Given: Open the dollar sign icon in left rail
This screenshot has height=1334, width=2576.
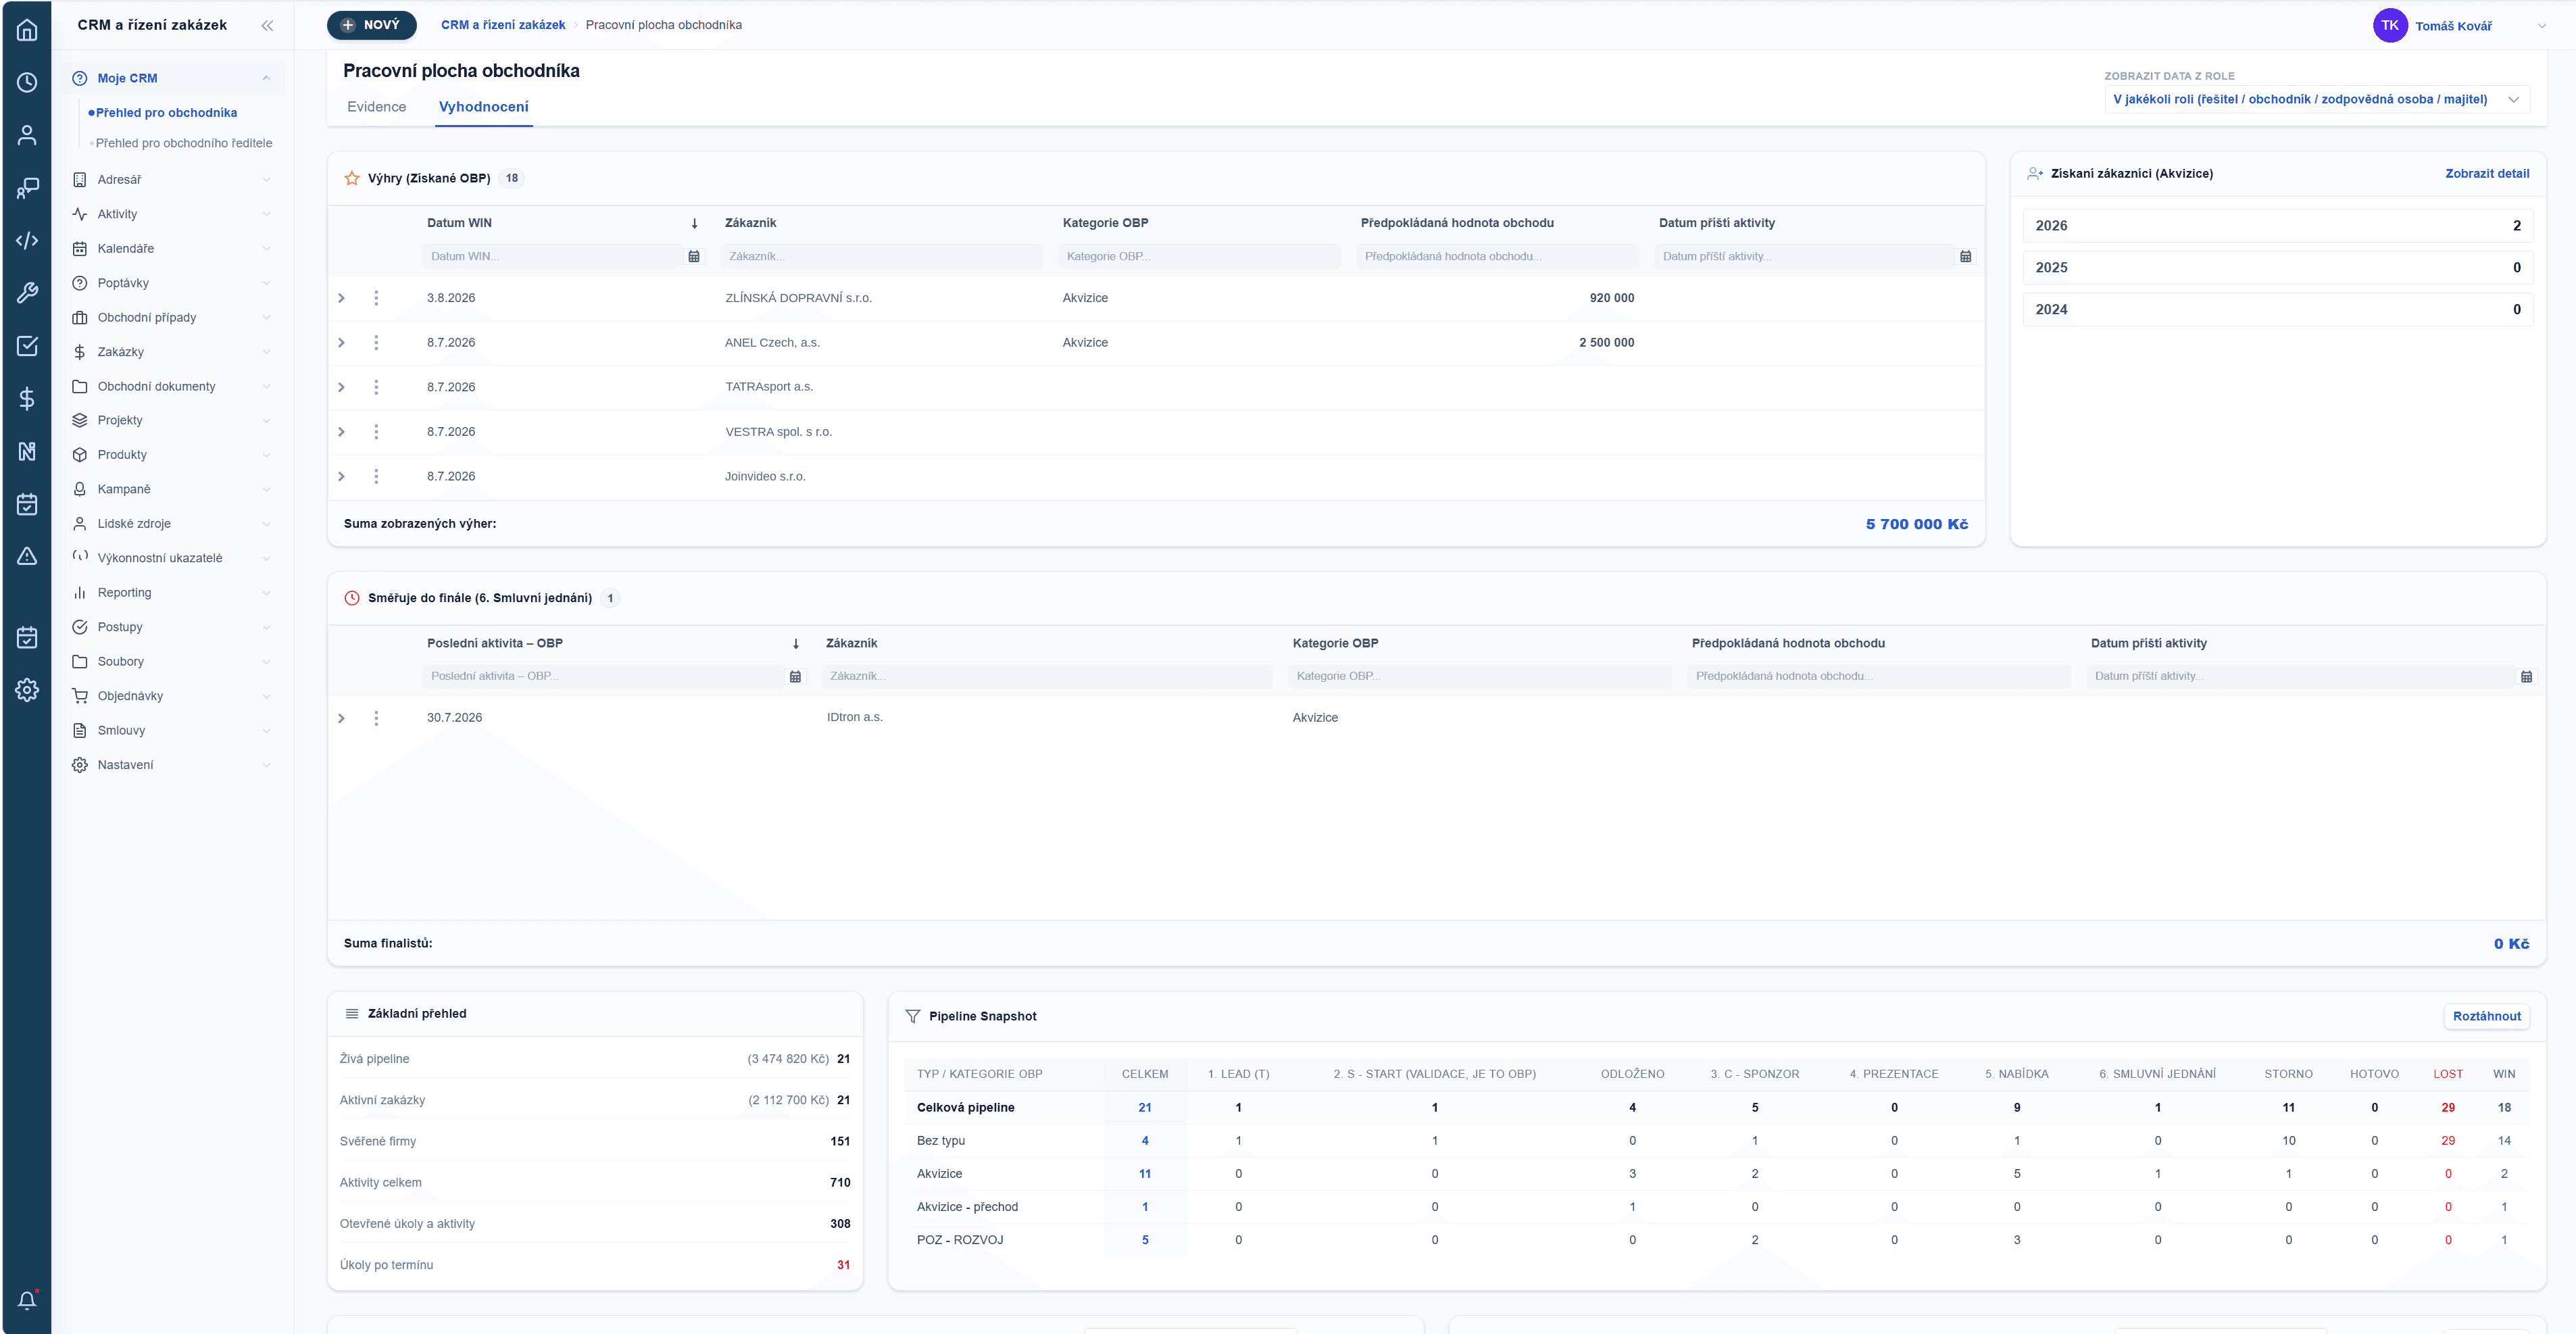Looking at the screenshot, I should click(x=27, y=398).
